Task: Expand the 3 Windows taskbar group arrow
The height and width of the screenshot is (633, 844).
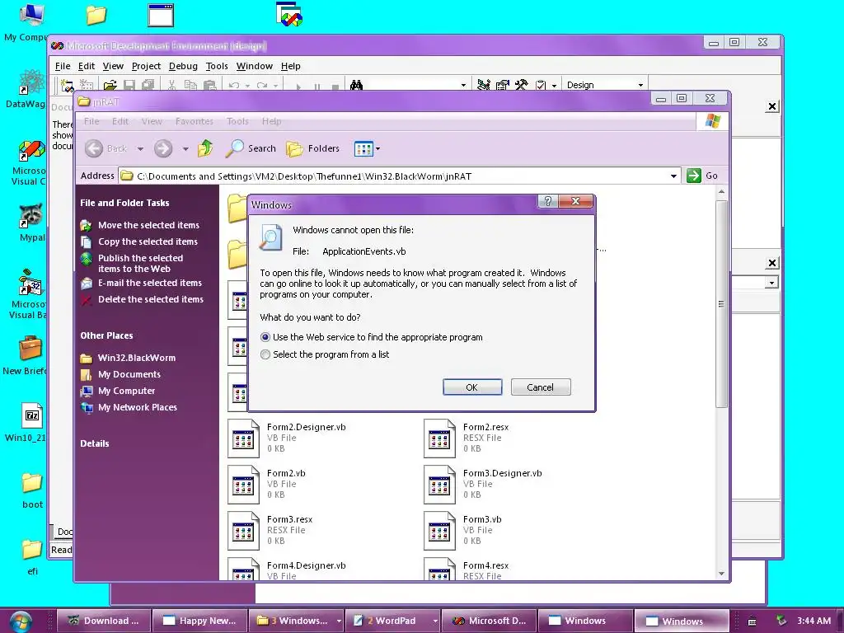Action: coord(339,621)
